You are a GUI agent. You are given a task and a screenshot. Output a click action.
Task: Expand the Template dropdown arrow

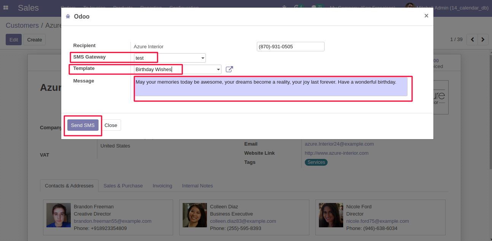pyautogui.click(x=218, y=70)
